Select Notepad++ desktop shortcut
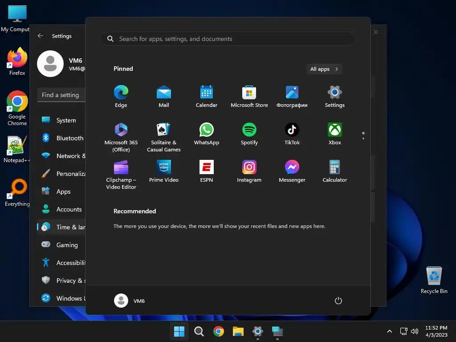 [x=16, y=149]
